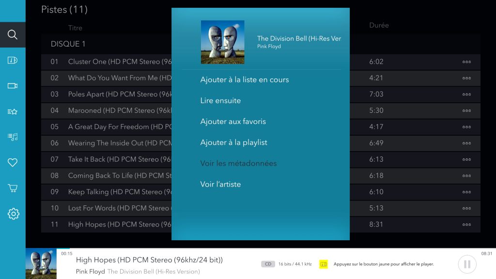Choose Voir l'artiste from the menu
This screenshot has height=279, width=496.
220,185
